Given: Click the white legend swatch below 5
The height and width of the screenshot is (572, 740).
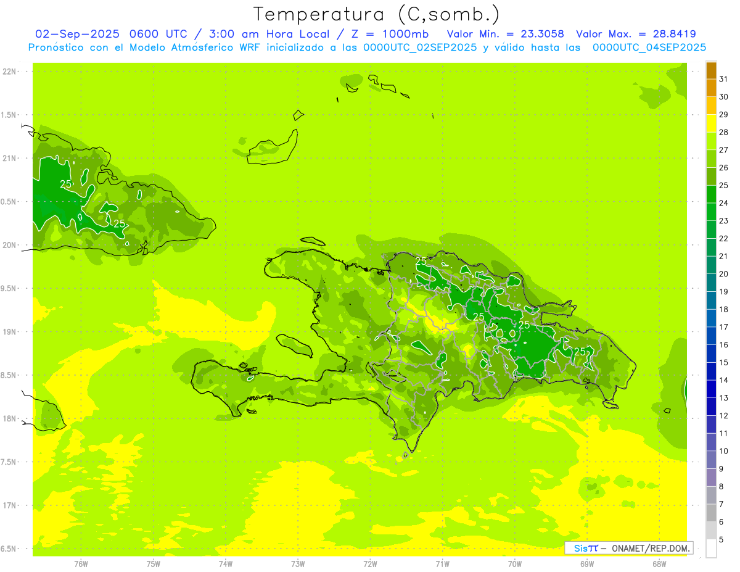Looking at the screenshot, I should [711, 549].
